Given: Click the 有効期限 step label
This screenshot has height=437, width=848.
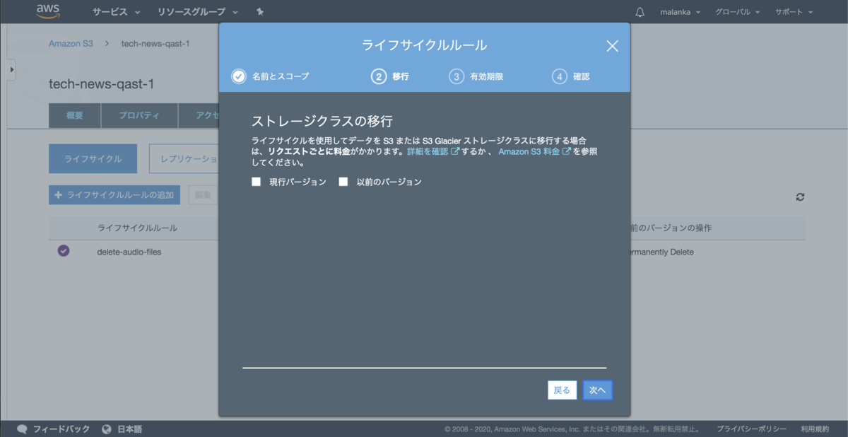Looking at the screenshot, I should pos(487,76).
